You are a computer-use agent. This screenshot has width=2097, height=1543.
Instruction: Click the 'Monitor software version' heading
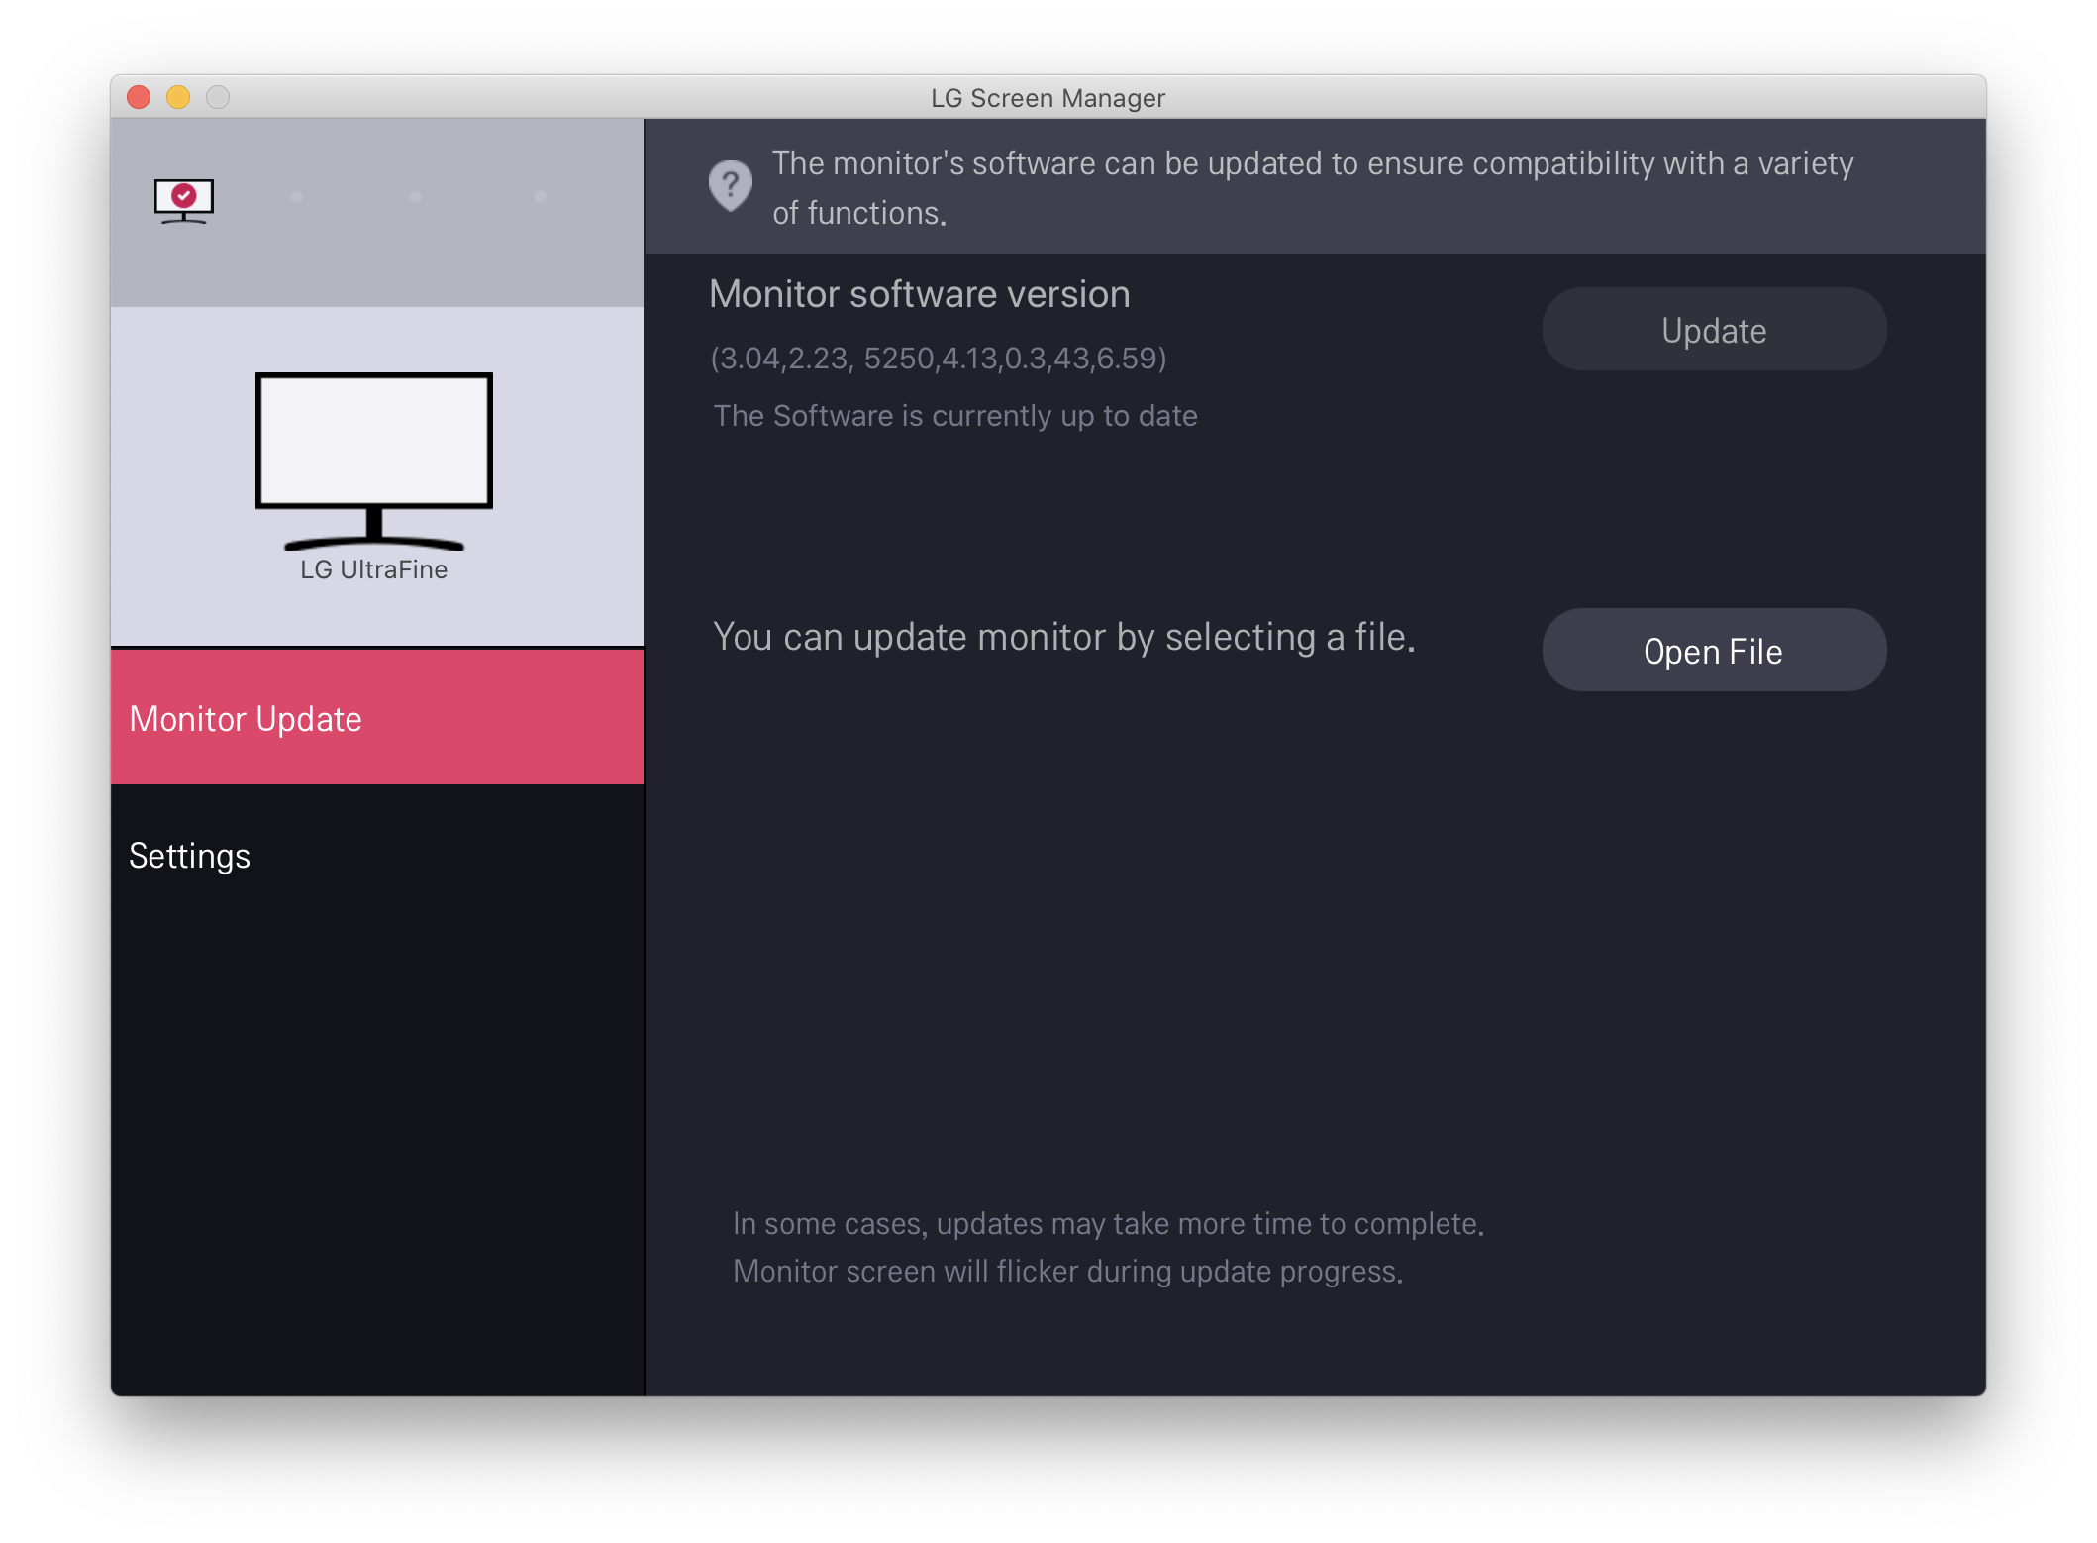[919, 294]
